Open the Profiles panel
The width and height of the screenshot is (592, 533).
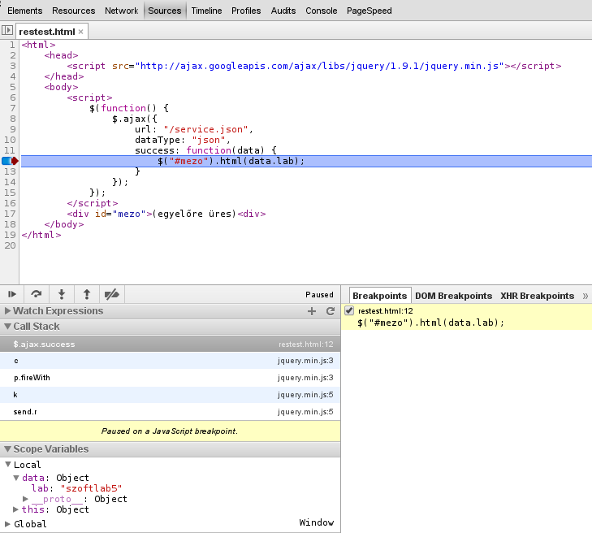(x=246, y=11)
